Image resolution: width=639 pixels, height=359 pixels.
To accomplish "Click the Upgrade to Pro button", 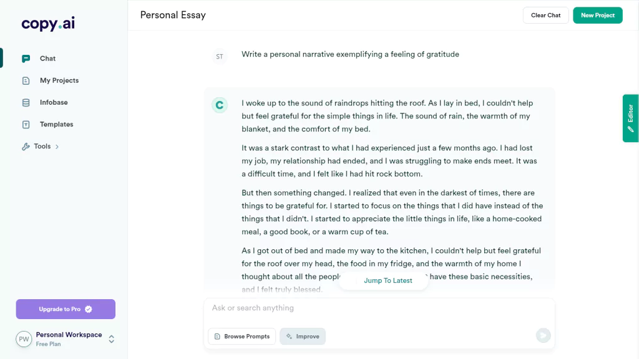I will (x=66, y=309).
